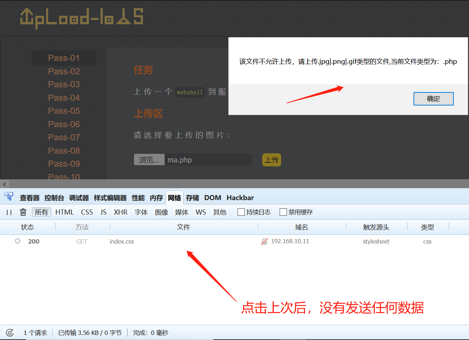Click the yellow 上传 button
Viewport: 469px width, 340px height.
(x=272, y=159)
